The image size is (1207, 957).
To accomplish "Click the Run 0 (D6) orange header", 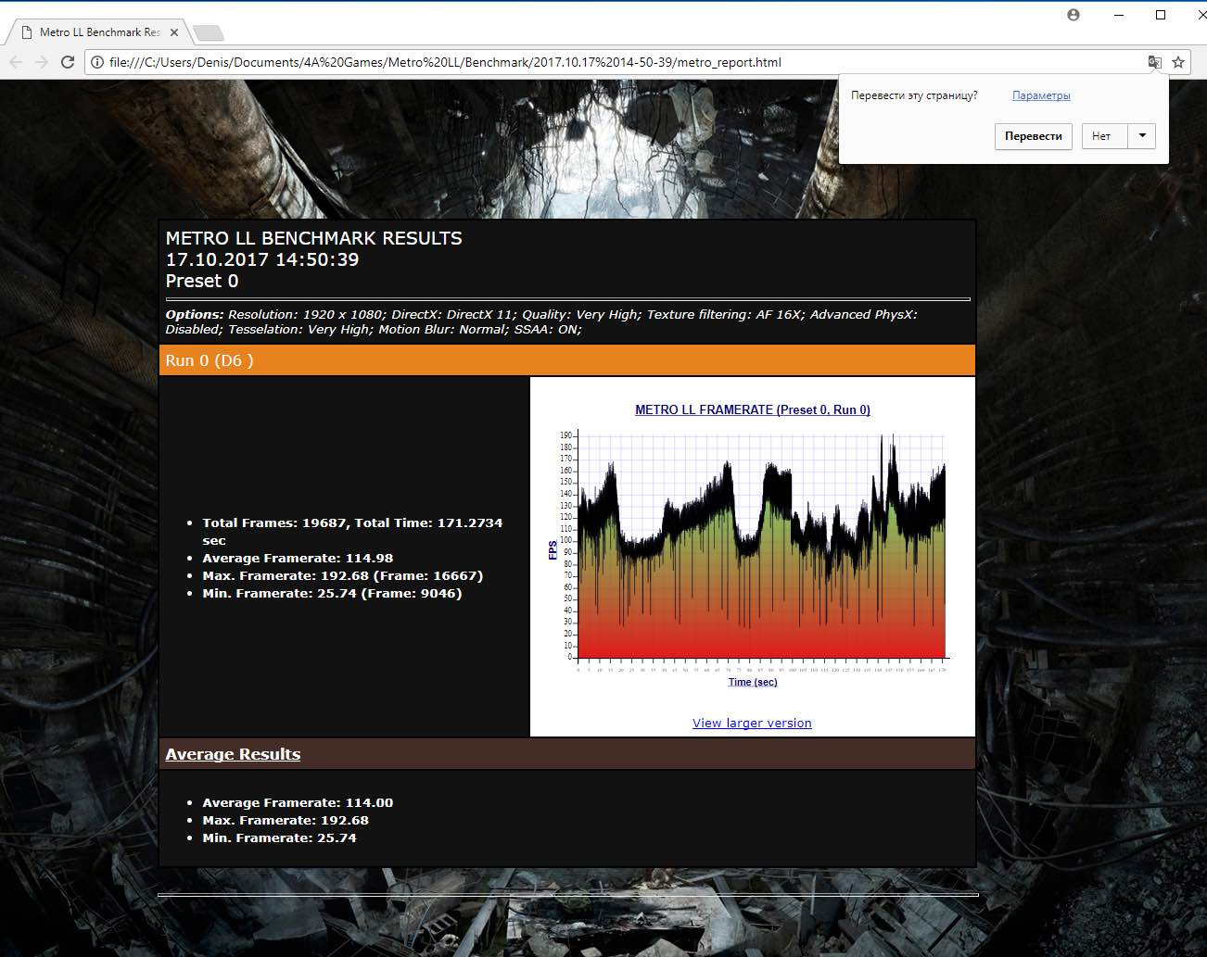I will (x=567, y=360).
